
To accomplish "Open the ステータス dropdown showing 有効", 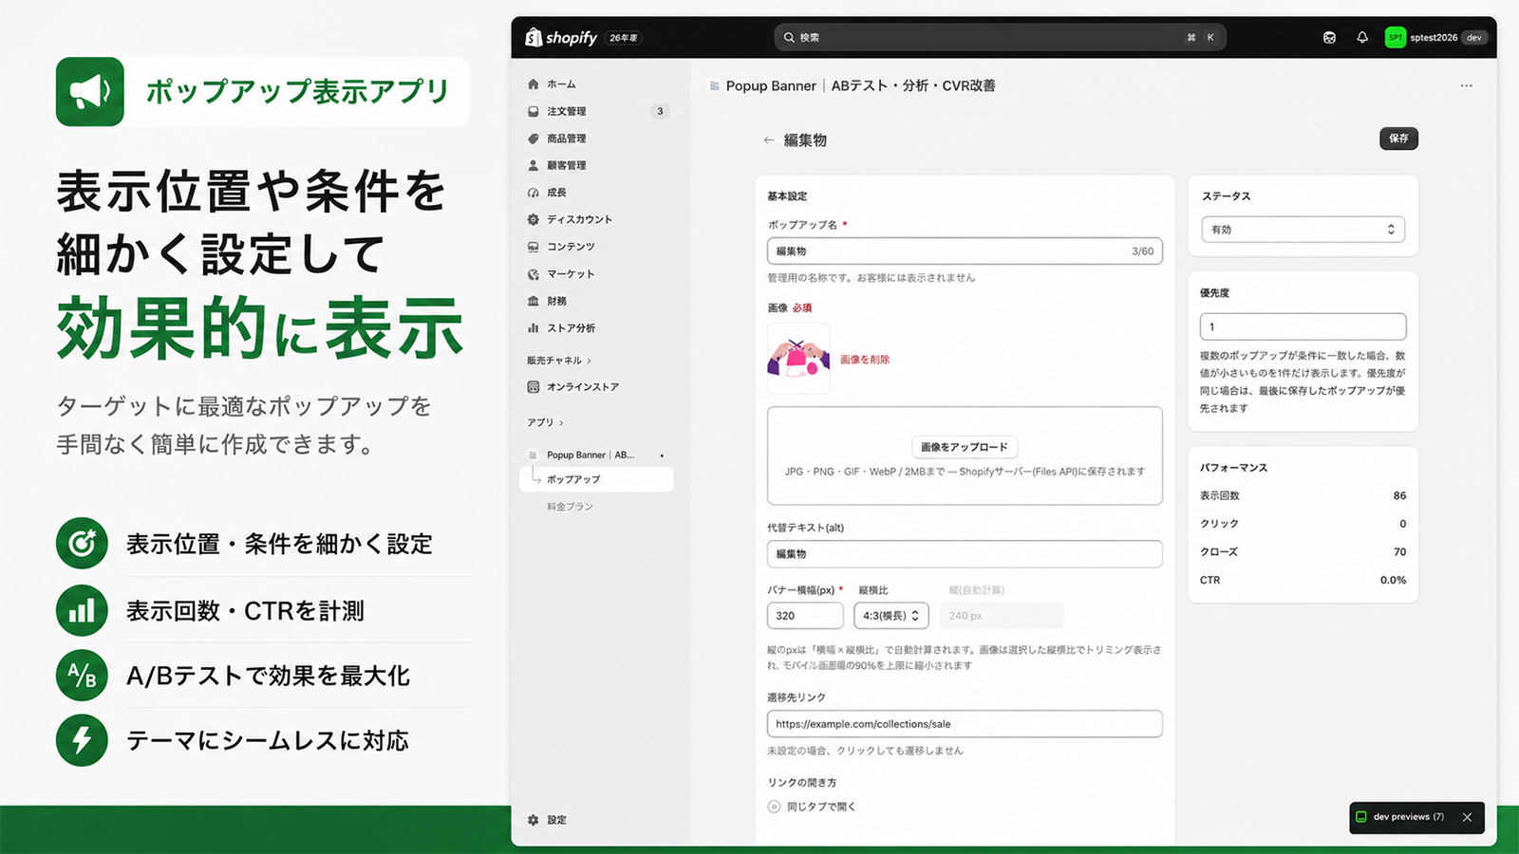I will coord(1303,230).
